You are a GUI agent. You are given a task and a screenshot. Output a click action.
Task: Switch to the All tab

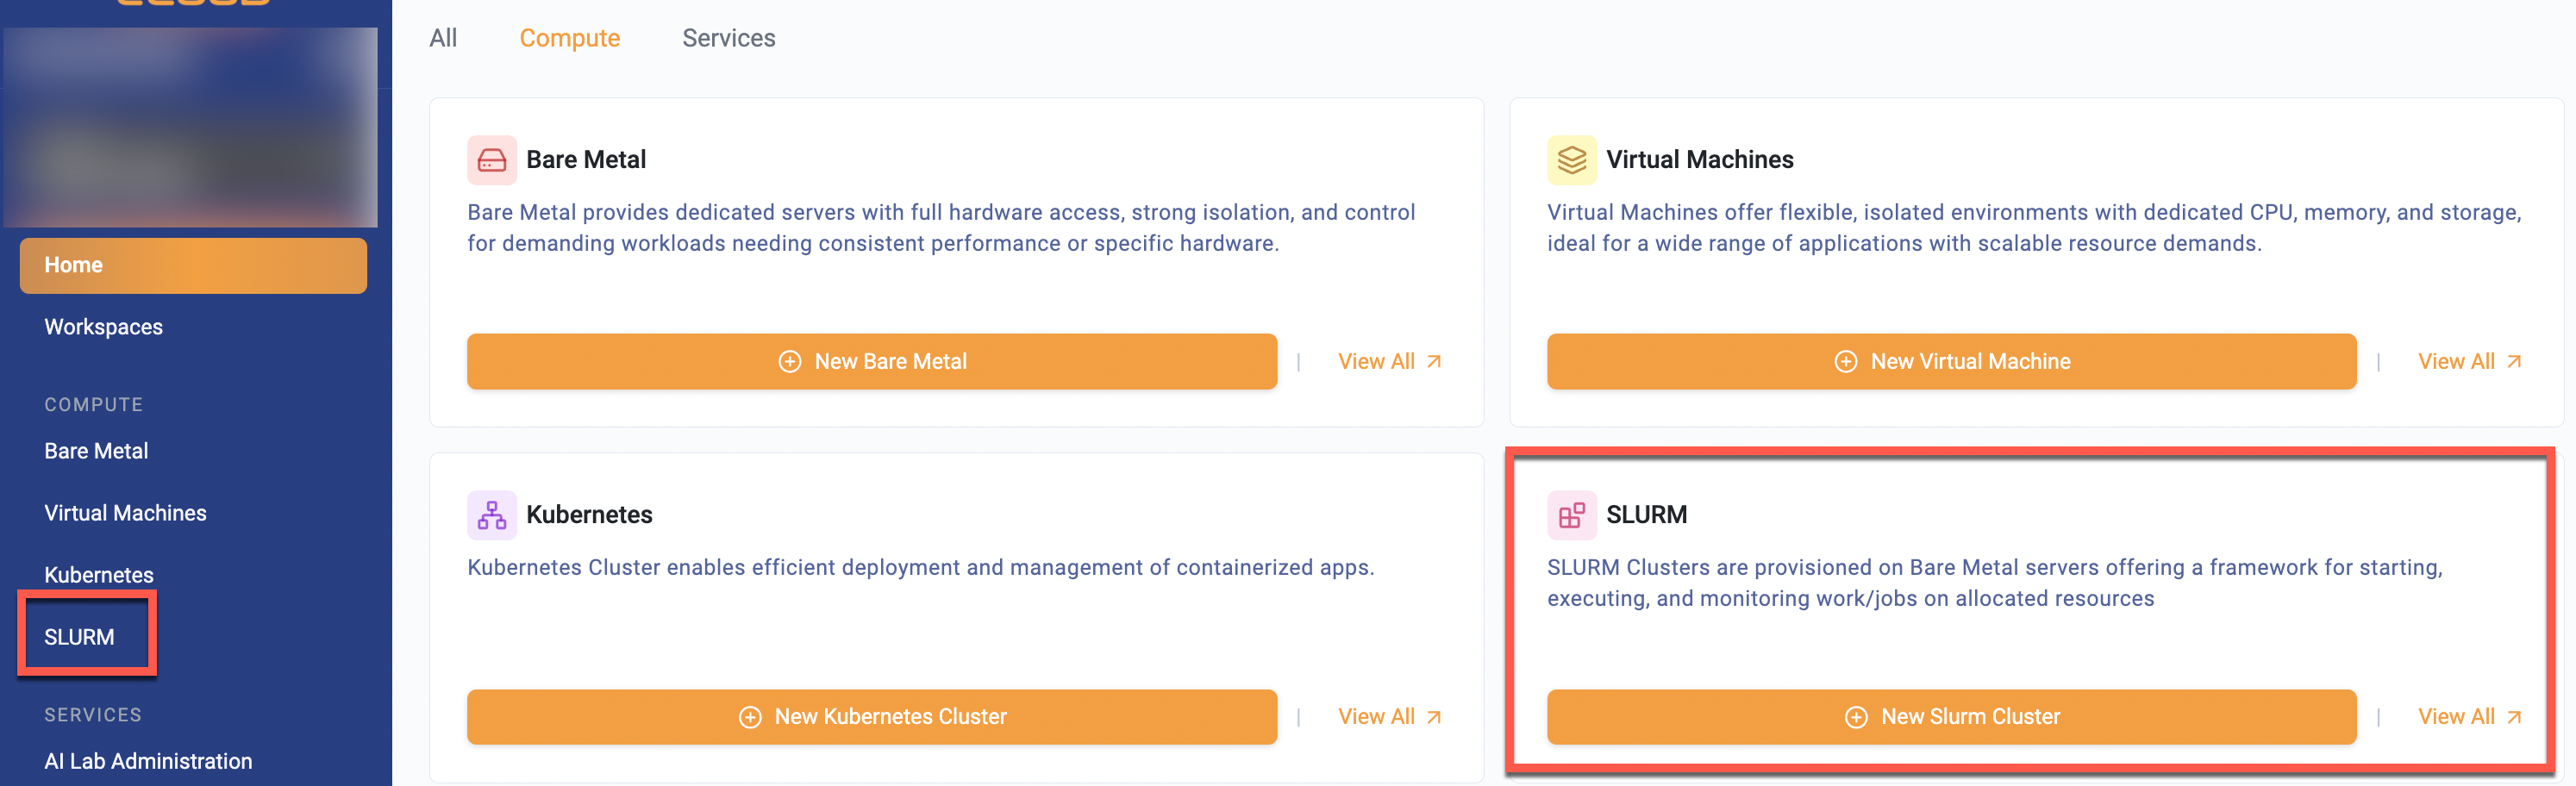[x=443, y=38]
